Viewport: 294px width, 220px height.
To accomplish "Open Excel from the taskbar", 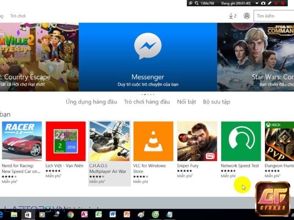I will click(x=98, y=214).
